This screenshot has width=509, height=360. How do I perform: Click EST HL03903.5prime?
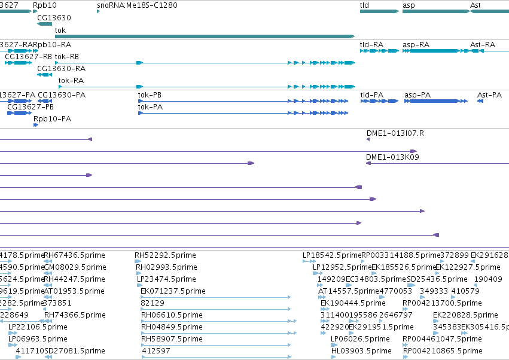(361, 351)
